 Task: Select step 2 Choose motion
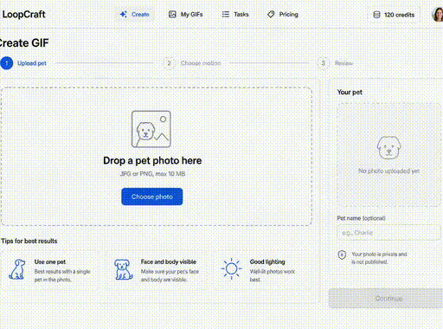point(192,63)
